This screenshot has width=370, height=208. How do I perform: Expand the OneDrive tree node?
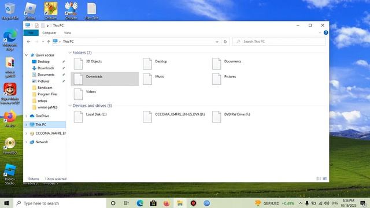27,116
